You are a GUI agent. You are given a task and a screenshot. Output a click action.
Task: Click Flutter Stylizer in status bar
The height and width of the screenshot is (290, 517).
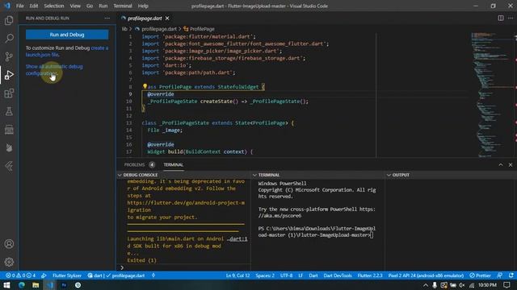[66, 275]
